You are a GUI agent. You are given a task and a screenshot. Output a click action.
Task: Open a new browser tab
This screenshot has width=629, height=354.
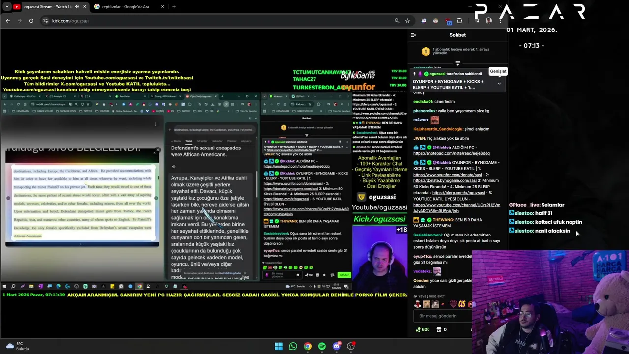(174, 6)
